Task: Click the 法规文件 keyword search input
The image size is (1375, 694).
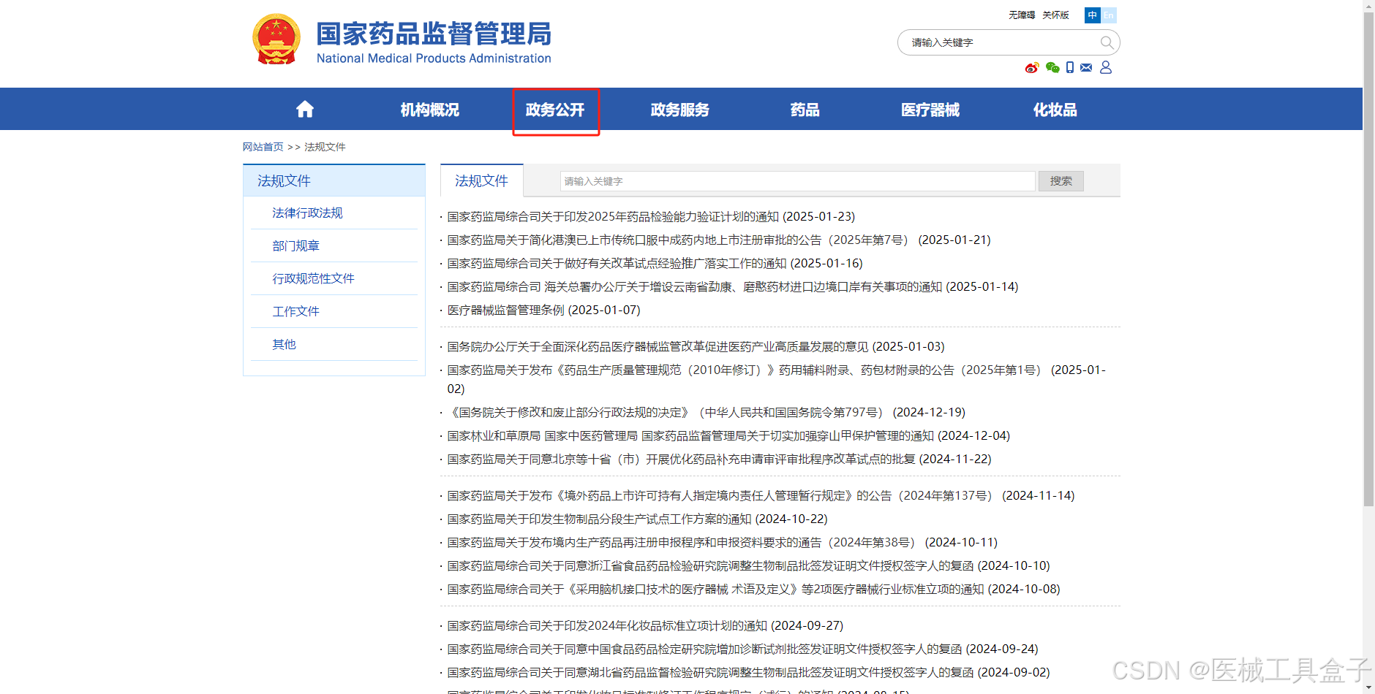Action: pos(798,181)
